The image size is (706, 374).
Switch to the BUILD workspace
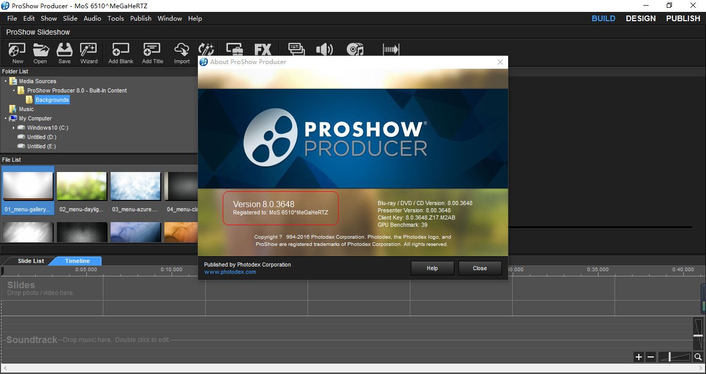603,18
